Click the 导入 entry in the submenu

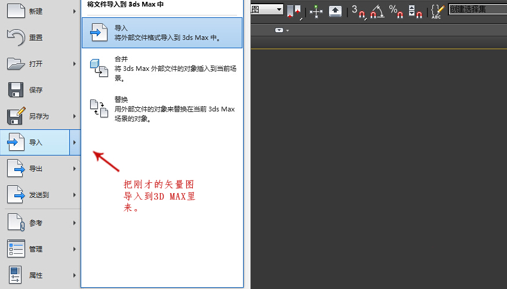[162, 33]
